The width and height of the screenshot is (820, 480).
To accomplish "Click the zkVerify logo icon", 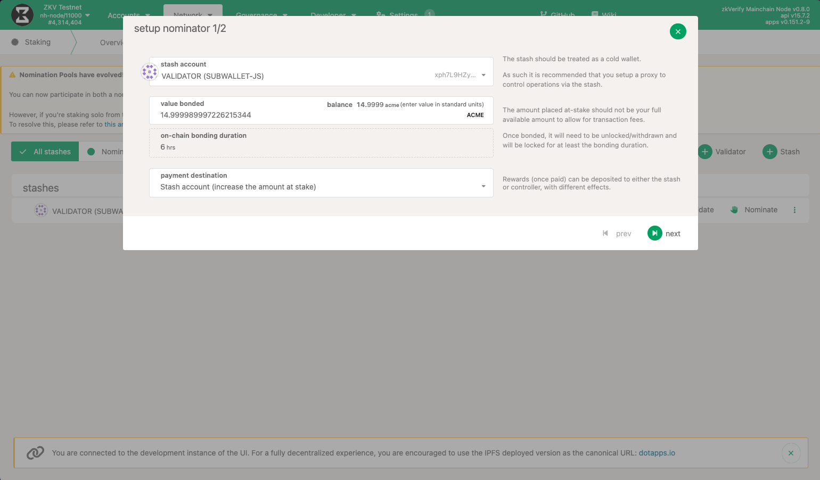I will click(22, 15).
